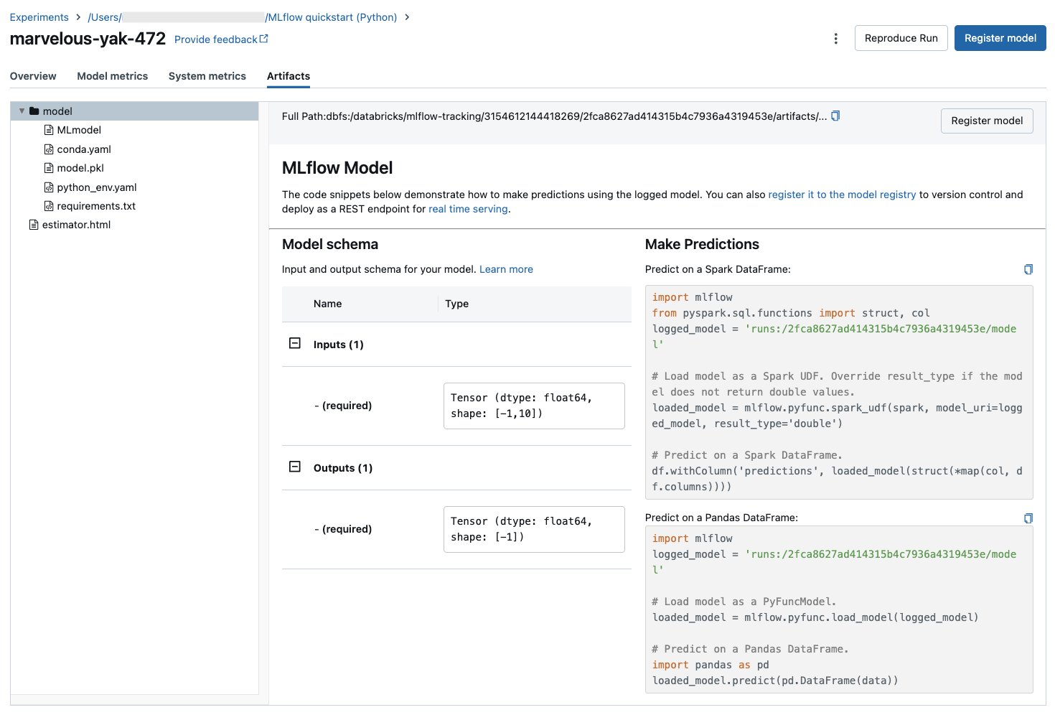This screenshot has height=715, width=1055.
Task: Click the Type column header
Action: click(x=456, y=304)
